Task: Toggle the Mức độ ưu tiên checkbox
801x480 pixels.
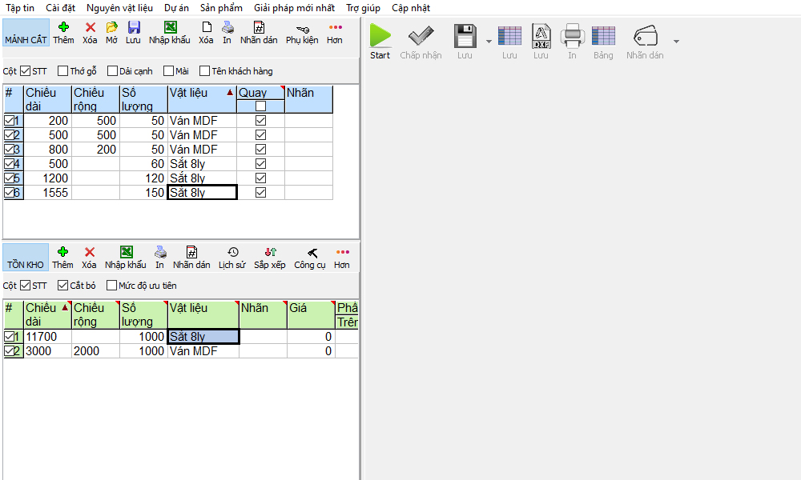Action: (111, 286)
